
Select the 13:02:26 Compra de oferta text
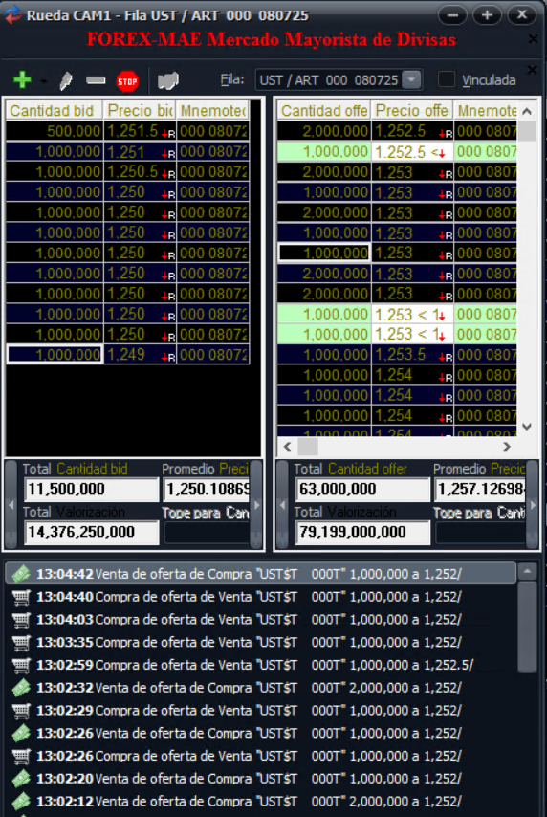[249, 756]
